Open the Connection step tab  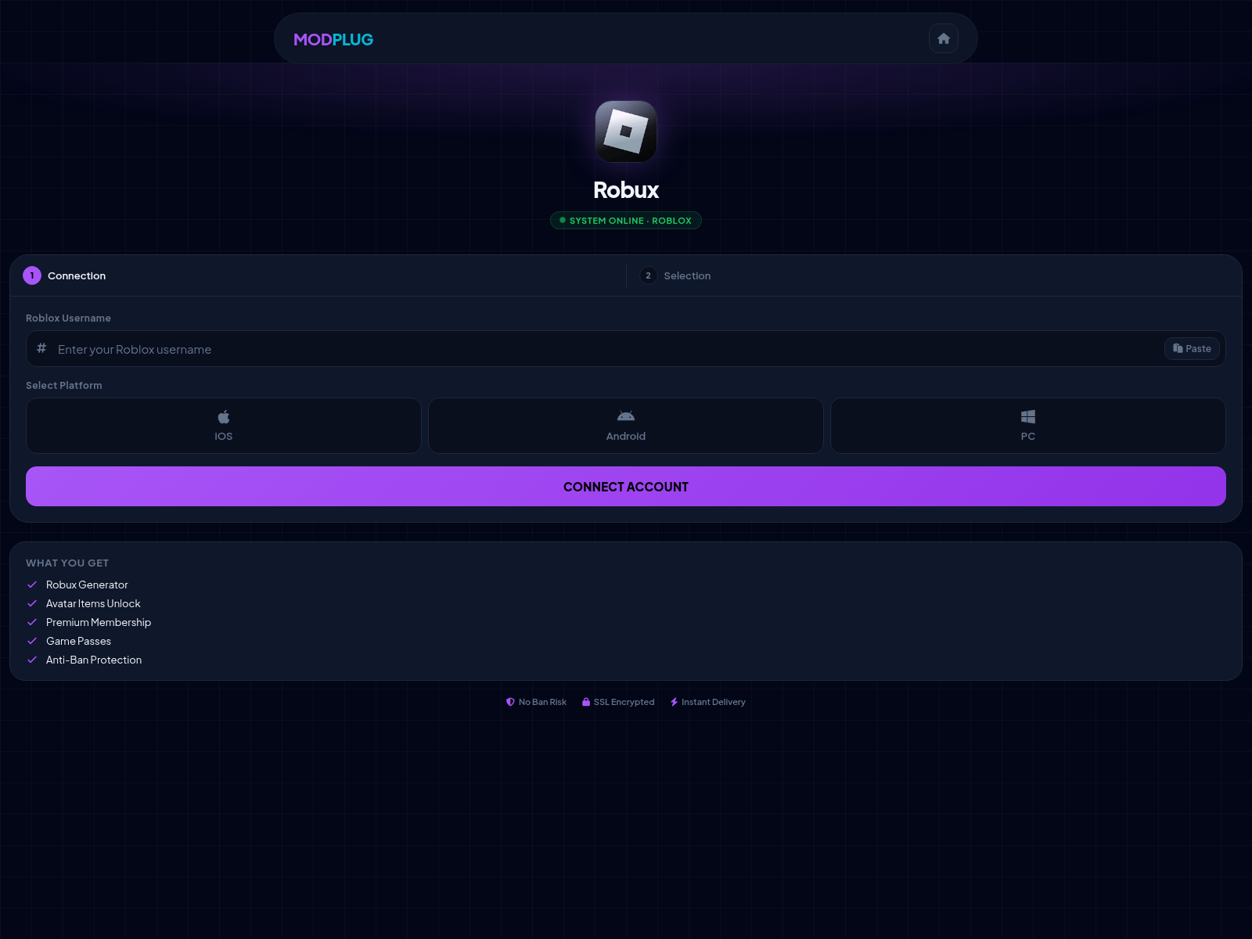tap(318, 275)
